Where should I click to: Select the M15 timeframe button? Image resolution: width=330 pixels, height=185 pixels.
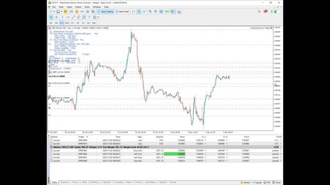click(62, 23)
